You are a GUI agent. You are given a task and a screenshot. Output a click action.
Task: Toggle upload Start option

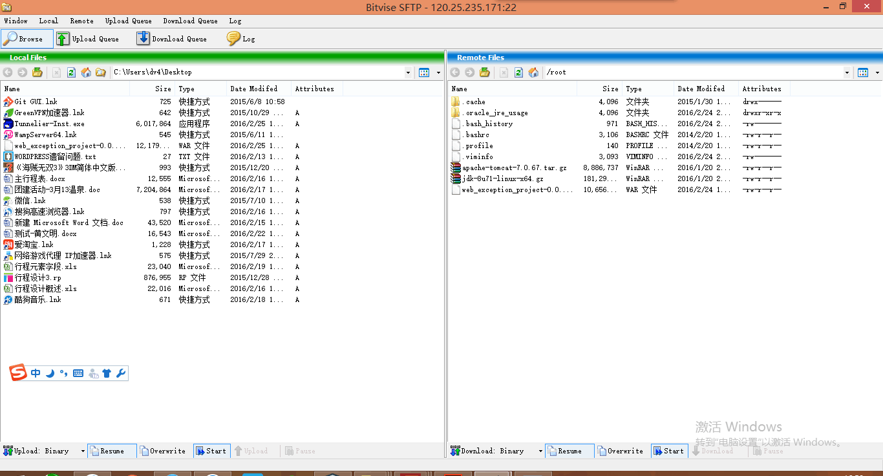point(211,451)
